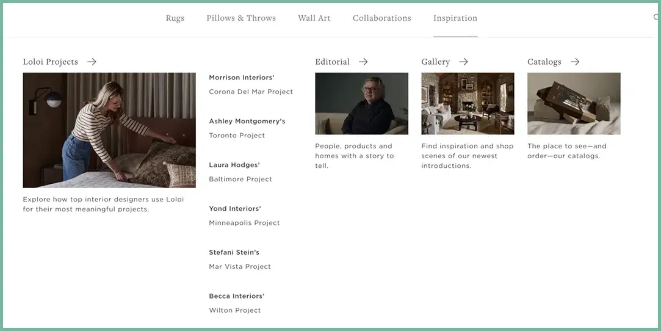Open the Catalogs thumbnail image
Viewport: 661px width, 331px height.
[x=574, y=104]
